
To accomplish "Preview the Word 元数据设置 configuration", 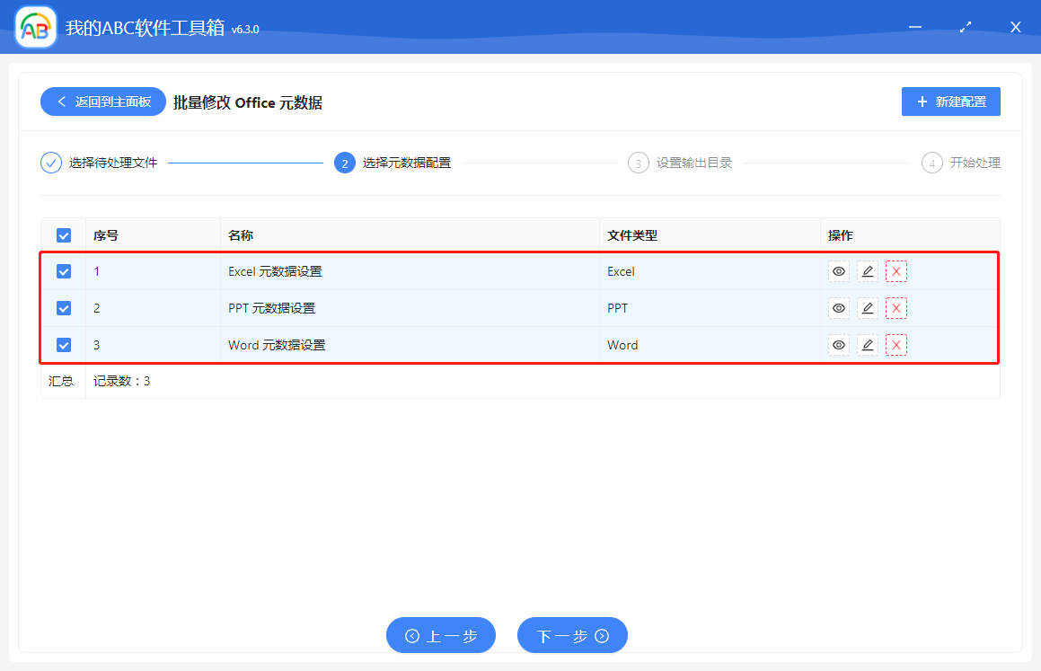I will (838, 344).
